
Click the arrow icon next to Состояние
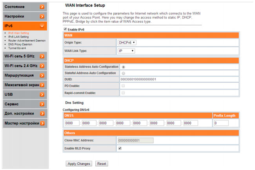42,7
